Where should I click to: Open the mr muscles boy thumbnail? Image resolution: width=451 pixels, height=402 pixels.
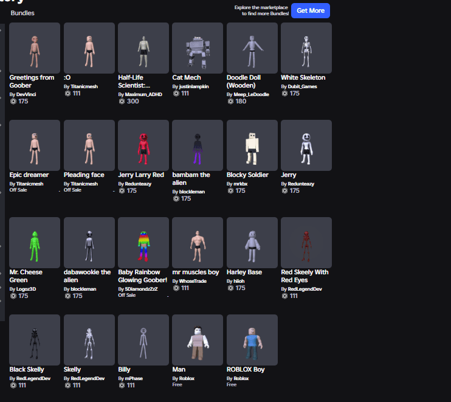tap(198, 243)
